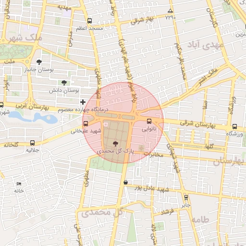246x246 pixels.
Task: Select the جلالیه bus stop icon
Action: (x=32, y=143)
